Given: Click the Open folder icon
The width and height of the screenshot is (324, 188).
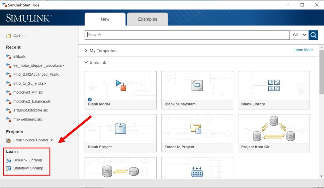Looking at the screenshot, I should (x=8, y=36).
